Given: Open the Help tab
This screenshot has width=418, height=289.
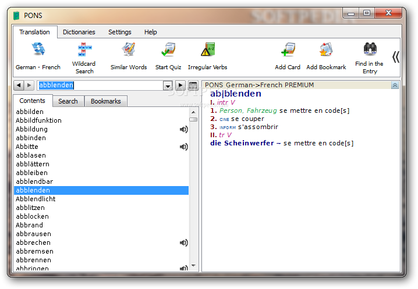Looking at the screenshot, I should [151, 32].
